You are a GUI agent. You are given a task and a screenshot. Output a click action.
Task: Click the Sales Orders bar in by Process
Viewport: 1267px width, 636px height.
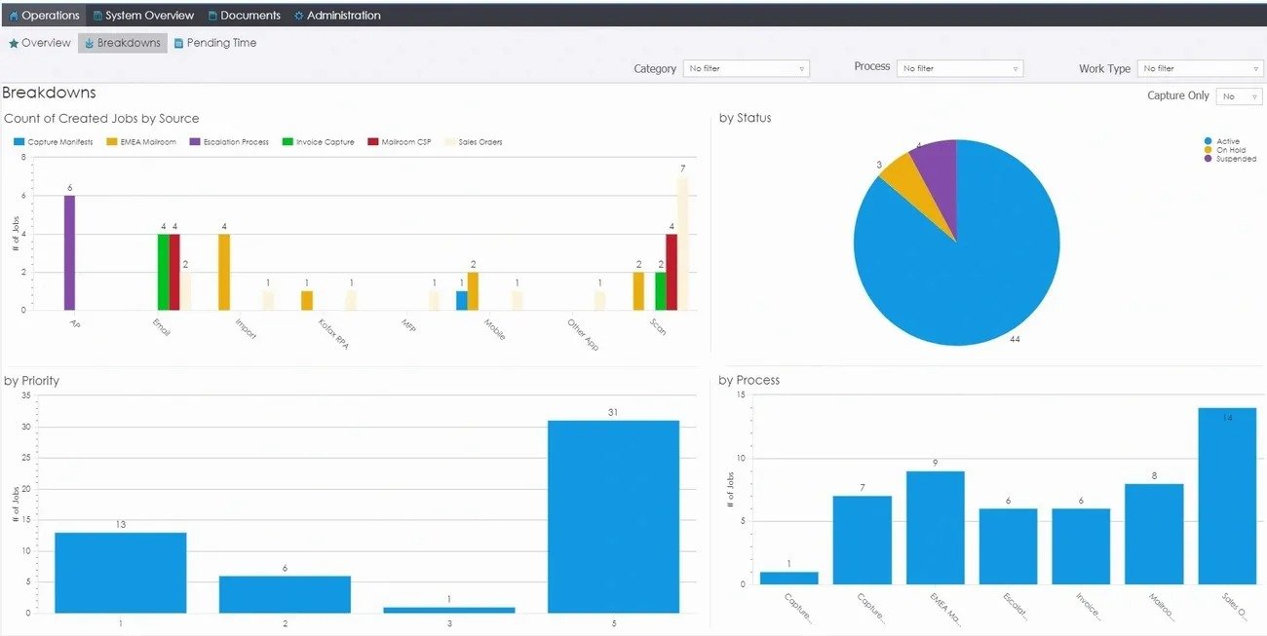[1226, 497]
